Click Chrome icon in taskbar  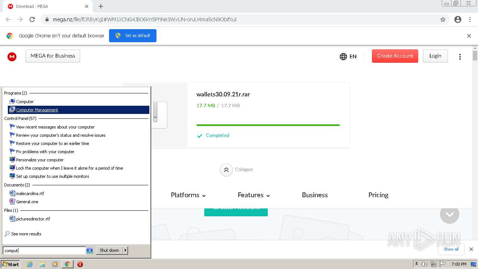(67, 264)
